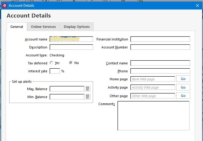Screen dimensions: 203x141
Task: Click the Other Web page field
Action: pyautogui.click(x=153, y=96)
